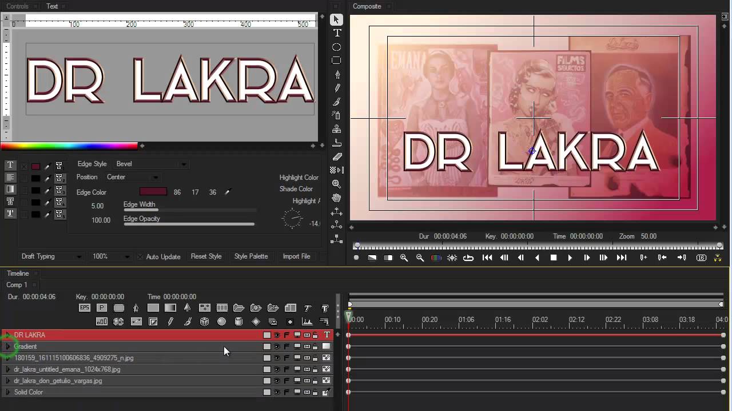This screenshot has width=732, height=411.
Task: Open the 100% zoom dropdown
Action: 110,257
